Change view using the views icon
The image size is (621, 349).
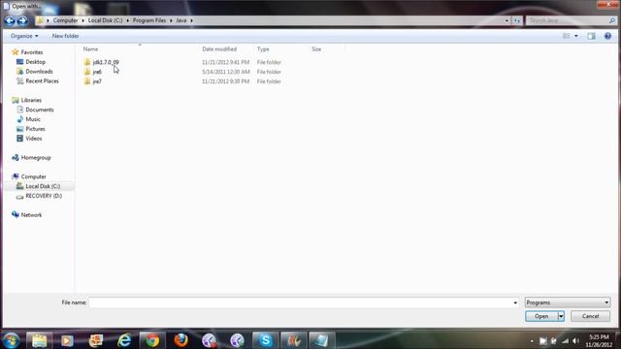(567, 36)
